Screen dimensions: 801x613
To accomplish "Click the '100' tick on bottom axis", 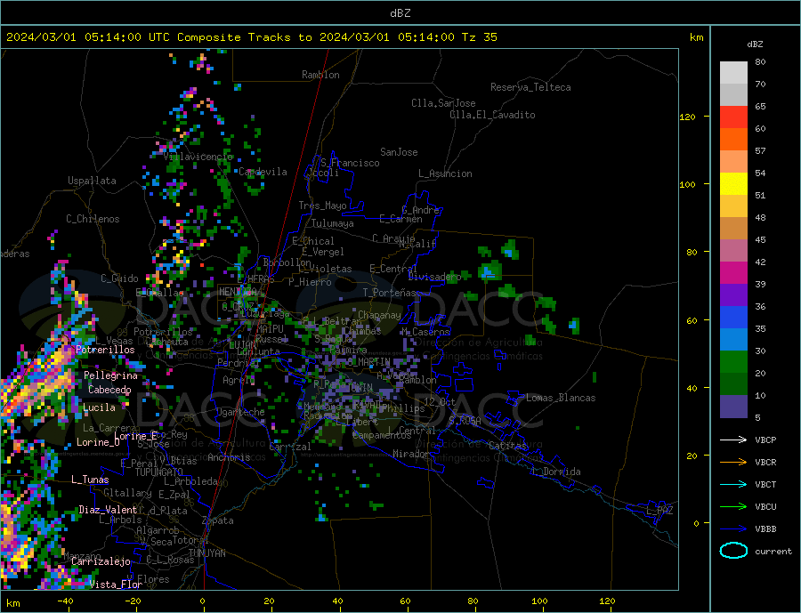I will pos(539,601).
